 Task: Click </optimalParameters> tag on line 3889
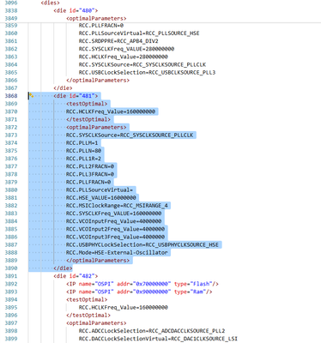click(x=98, y=261)
